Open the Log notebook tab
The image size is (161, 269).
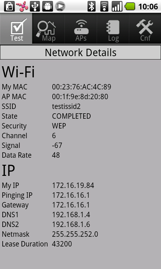click(x=113, y=29)
